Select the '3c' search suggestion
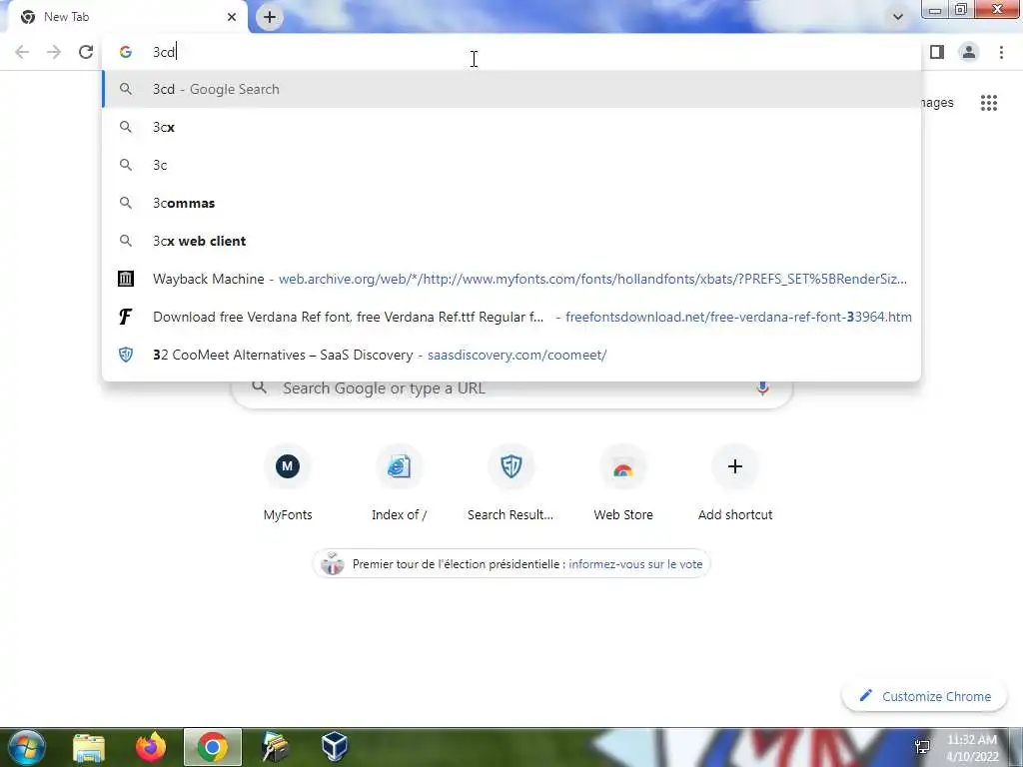 click(511, 165)
